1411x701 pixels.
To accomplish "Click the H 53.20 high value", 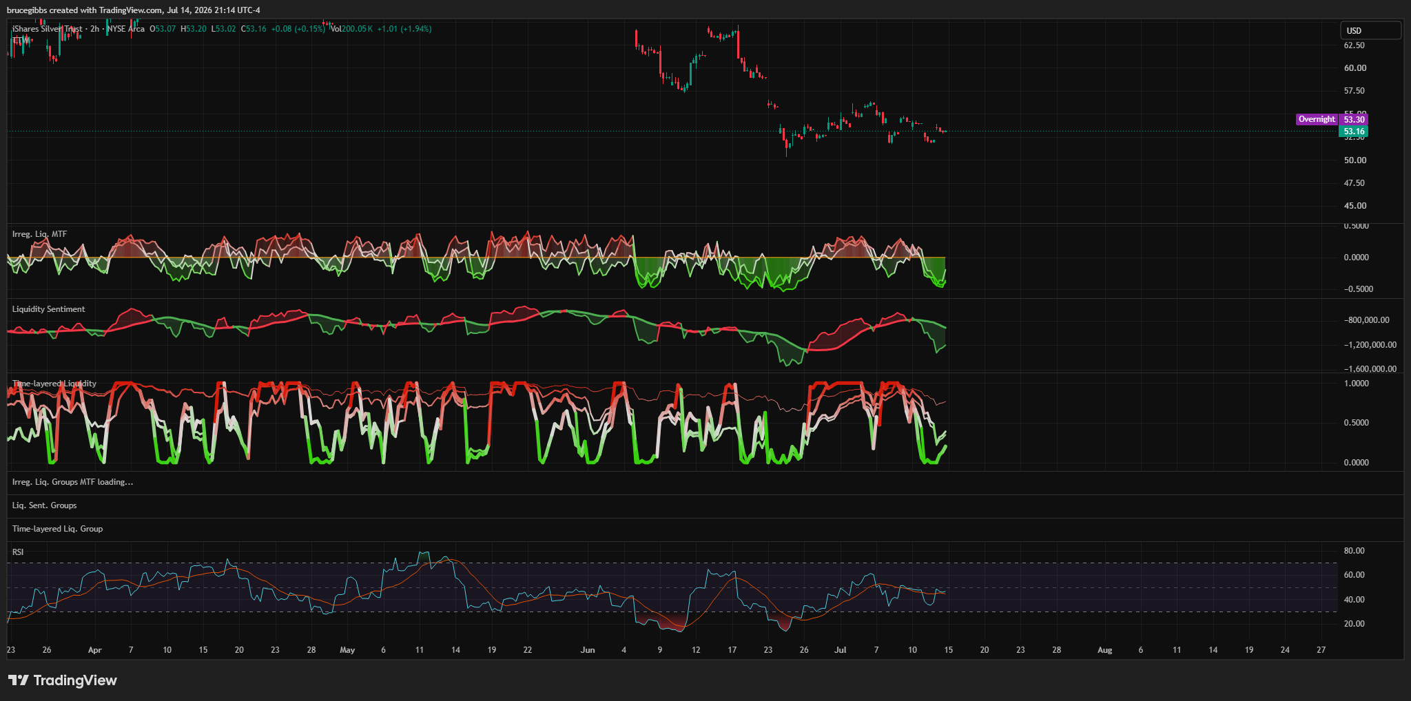I will (194, 29).
